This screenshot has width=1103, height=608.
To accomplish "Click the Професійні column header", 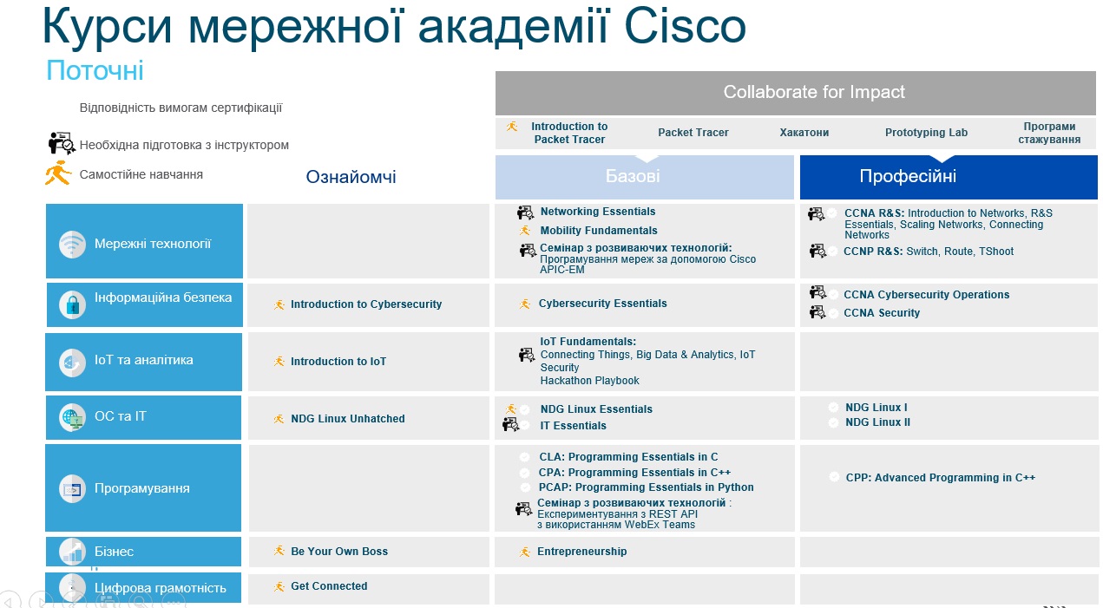I will [949, 177].
